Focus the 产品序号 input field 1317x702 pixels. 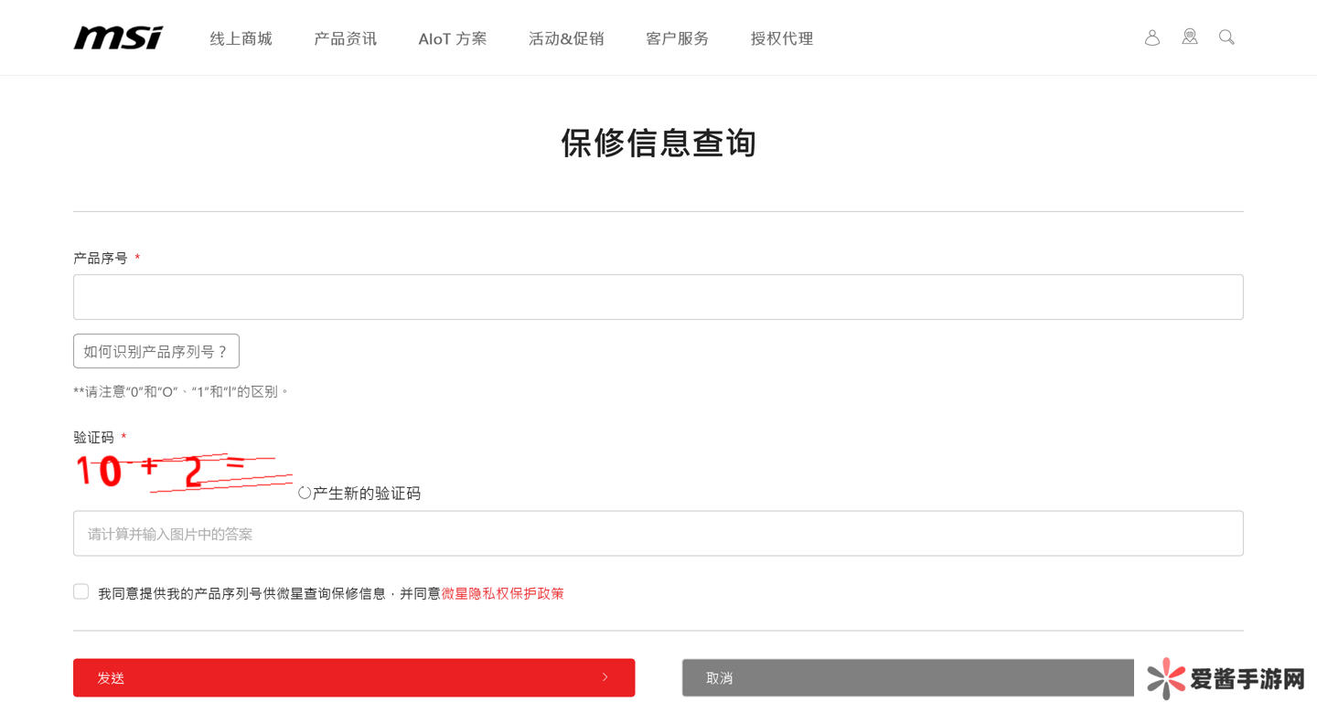click(x=658, y=297)
